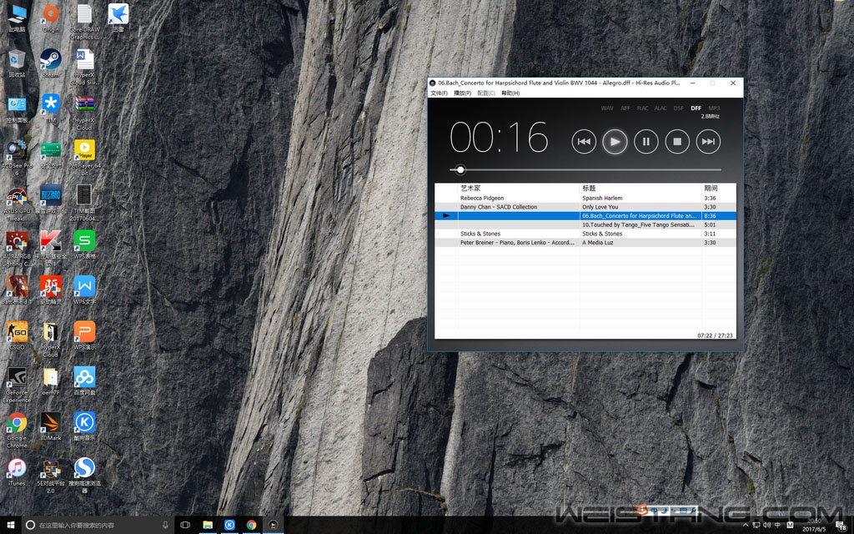Pause playback in Hi-Res Audio Player
This screenshot has height=534, width=854.
pos(646,142)
